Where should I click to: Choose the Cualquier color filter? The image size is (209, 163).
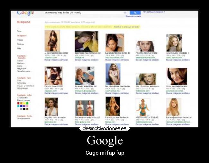coord(24,95)
